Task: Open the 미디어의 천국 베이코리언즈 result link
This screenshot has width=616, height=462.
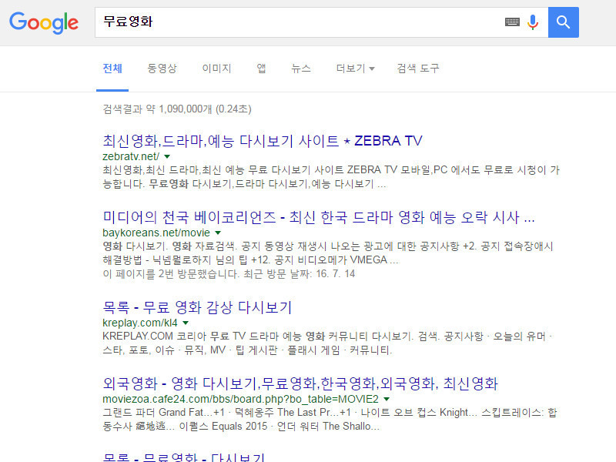Action: point(319,217)
